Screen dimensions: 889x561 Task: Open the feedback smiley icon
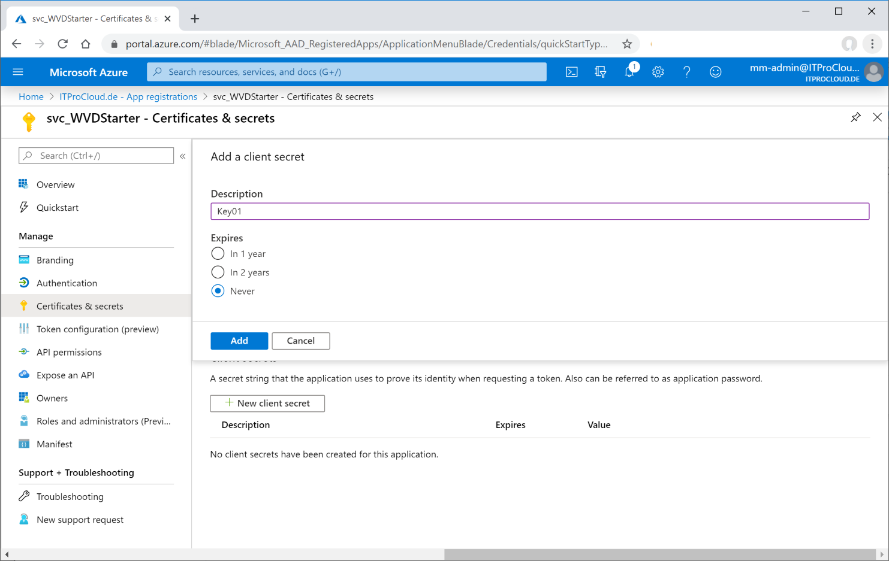[x=716, y=72]
